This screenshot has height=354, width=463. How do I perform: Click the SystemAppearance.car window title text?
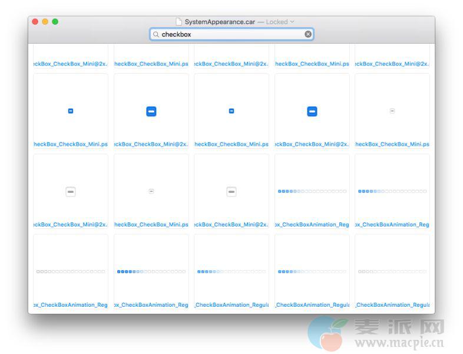click(x=220, y=22)
